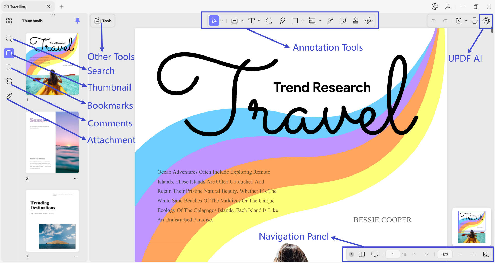Screen dimensions: 495x263
Task: Select the rectangle shape tool
Action: point(295,21)
